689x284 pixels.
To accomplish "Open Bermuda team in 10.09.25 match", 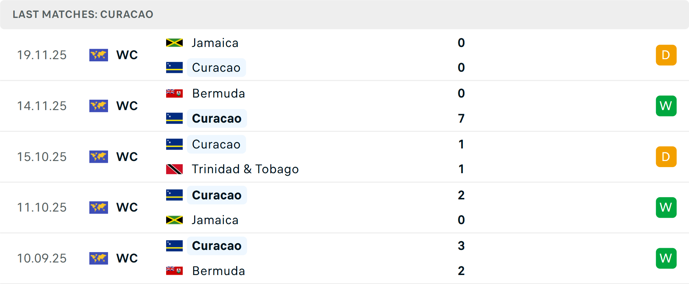I will (x=219, y=271).
